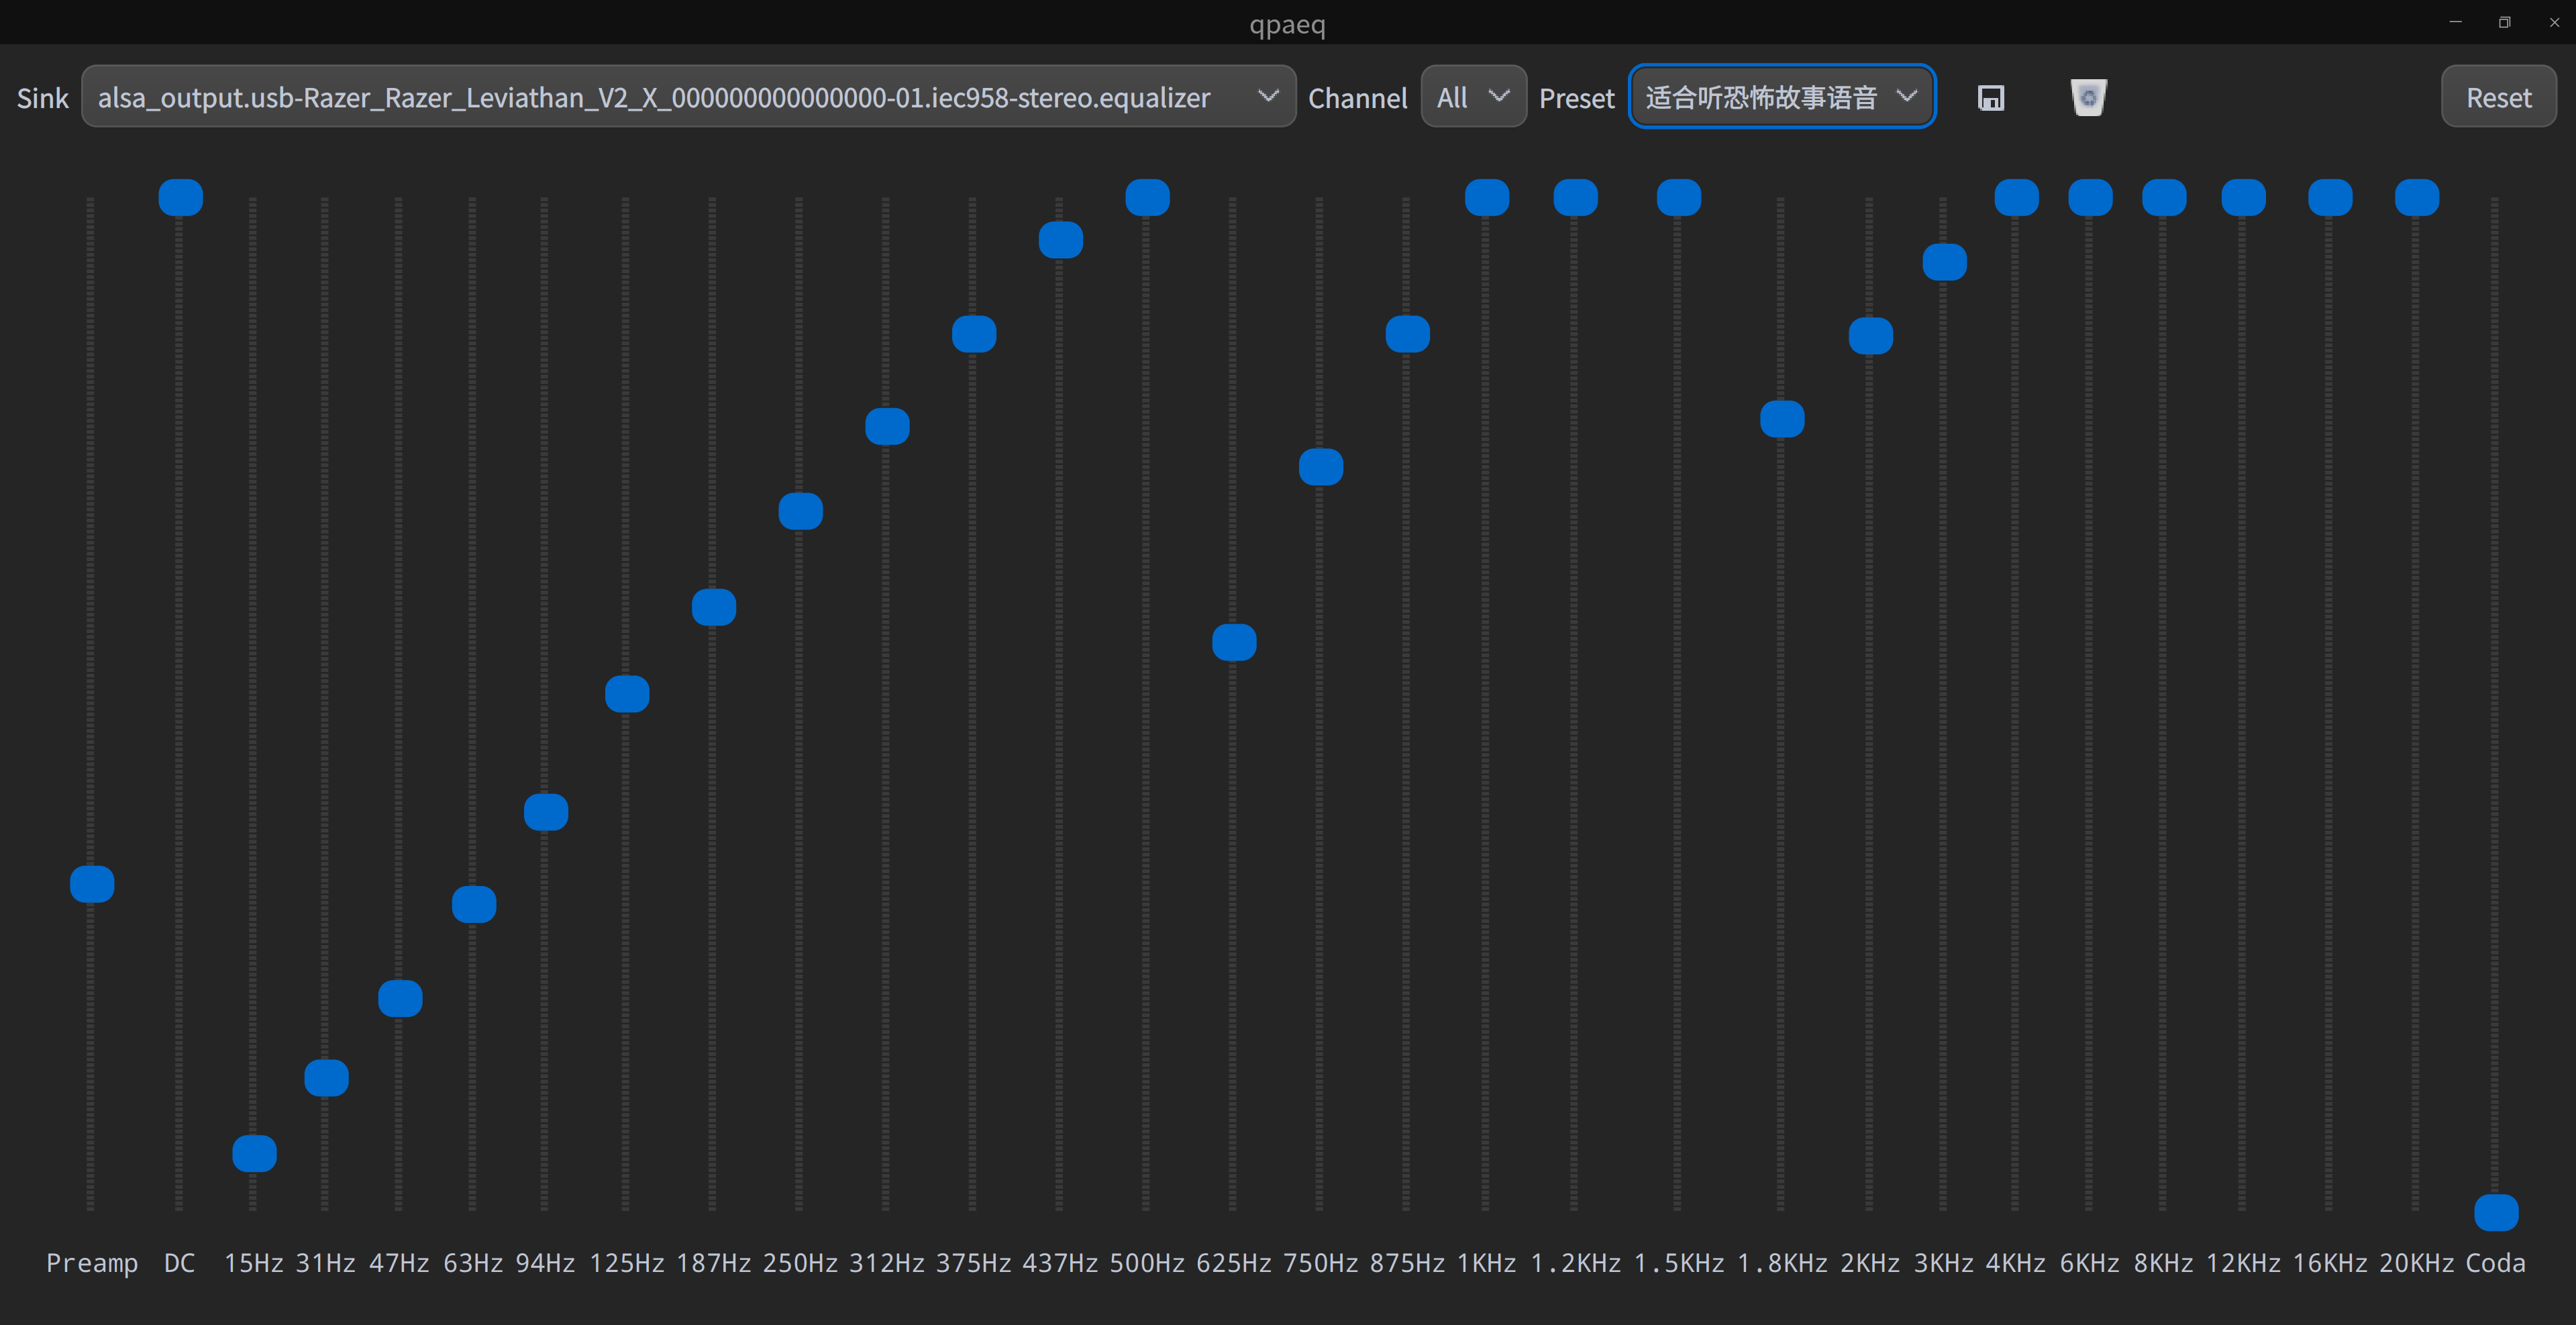Click the 3KHz band slider handle
This screenshot has height=1325, width=2576.
[1944, 262]
